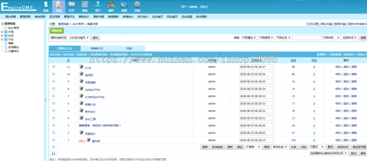The height and width of the screenshot is (161, 367).
Task: Open the 系统 globe icon in header
Action: [x=46, y=4]
